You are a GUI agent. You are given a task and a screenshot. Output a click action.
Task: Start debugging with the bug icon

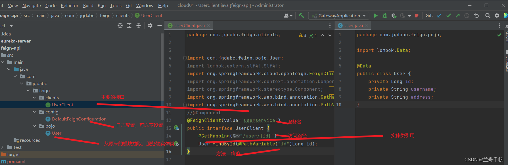(x=385, y=16)
